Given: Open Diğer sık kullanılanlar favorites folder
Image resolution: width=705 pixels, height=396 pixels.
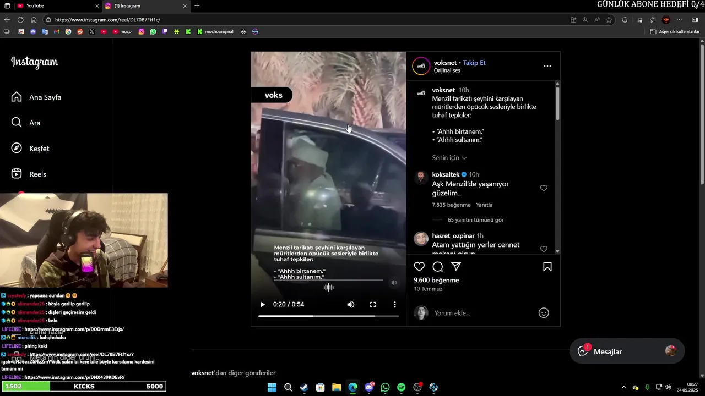Looking at the screenshot, I should pos(675,31).
